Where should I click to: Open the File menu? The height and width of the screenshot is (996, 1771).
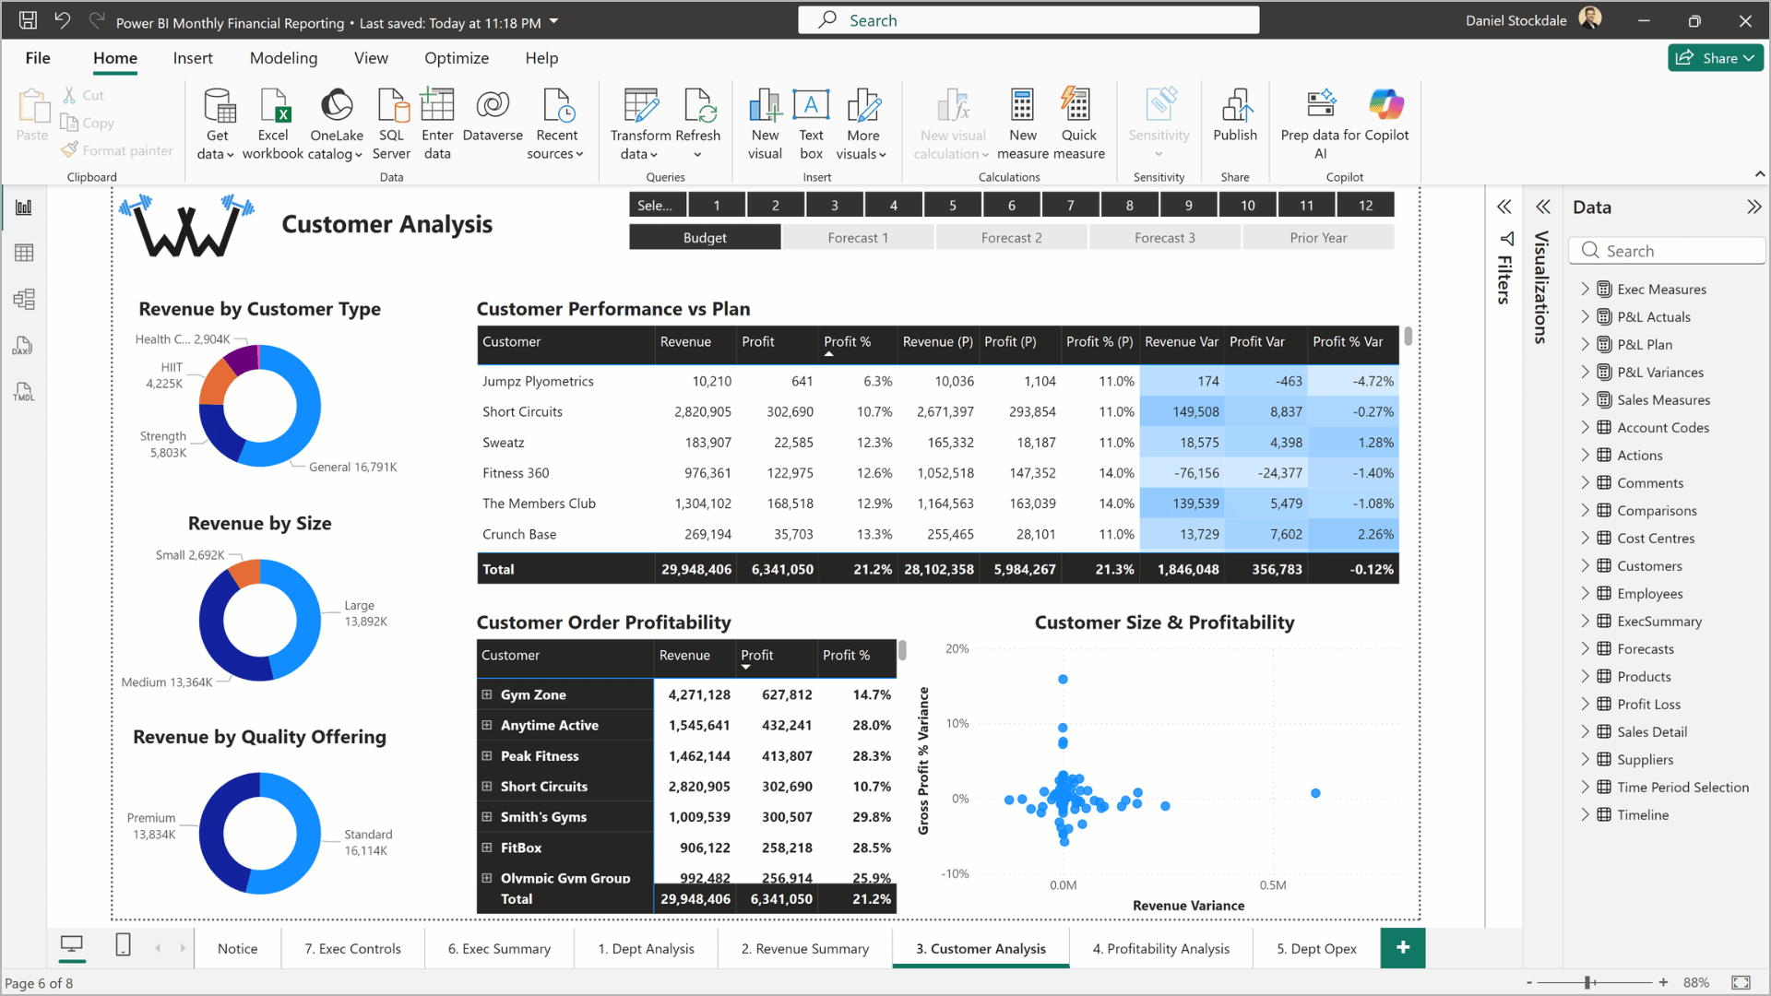click(x=38, y=58)
